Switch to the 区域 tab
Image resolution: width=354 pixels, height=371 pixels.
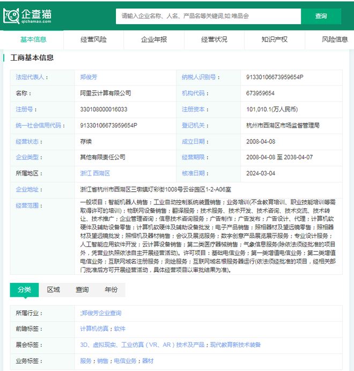[x=54, y=289]
